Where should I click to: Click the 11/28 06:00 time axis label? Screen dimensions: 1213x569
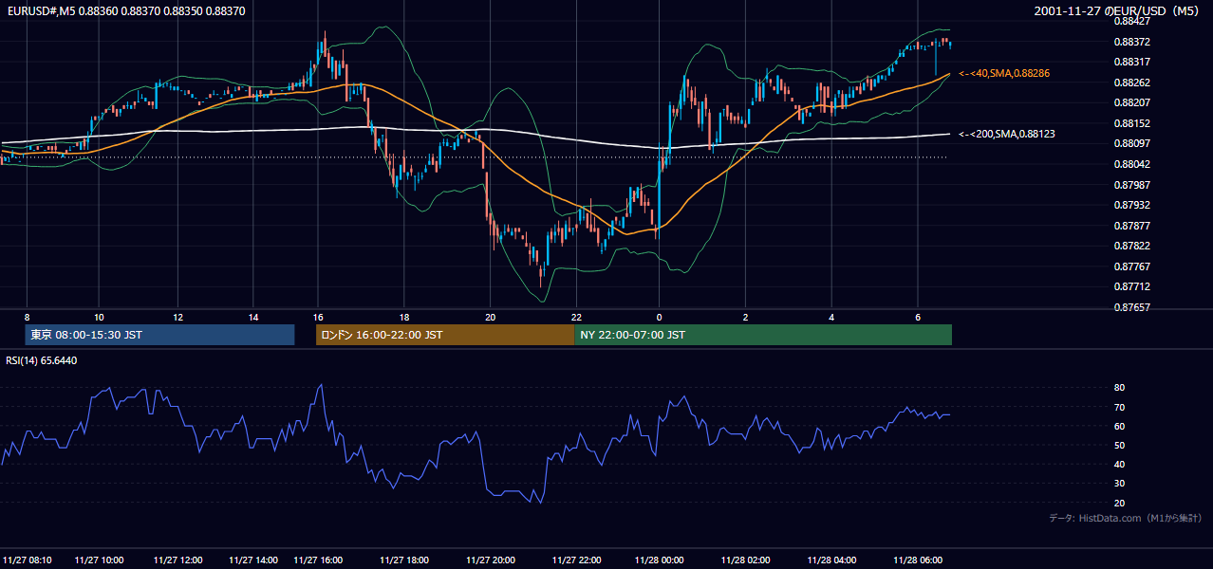[918, 560]
